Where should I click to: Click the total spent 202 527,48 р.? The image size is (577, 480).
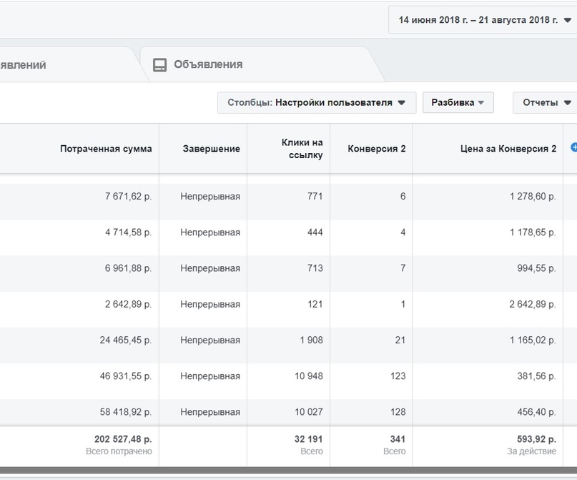123,439
